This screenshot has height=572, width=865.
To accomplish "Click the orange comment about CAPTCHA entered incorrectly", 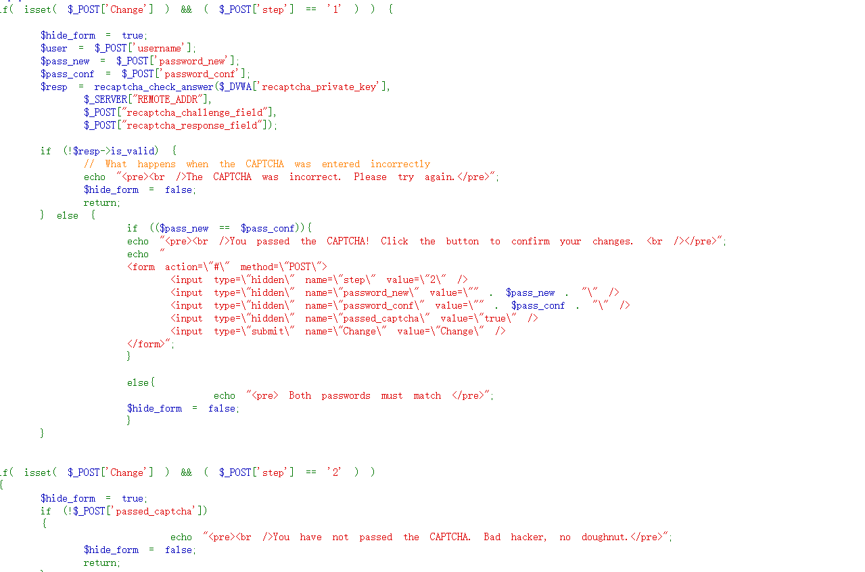I will pyautogui.click(x=257, y=164).
